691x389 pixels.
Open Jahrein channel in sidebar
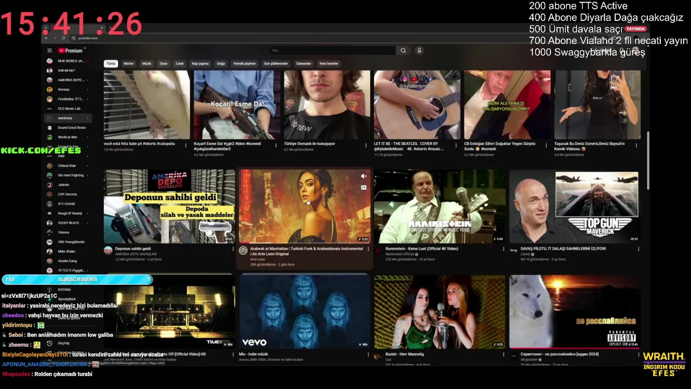click(x=67, y=185)
